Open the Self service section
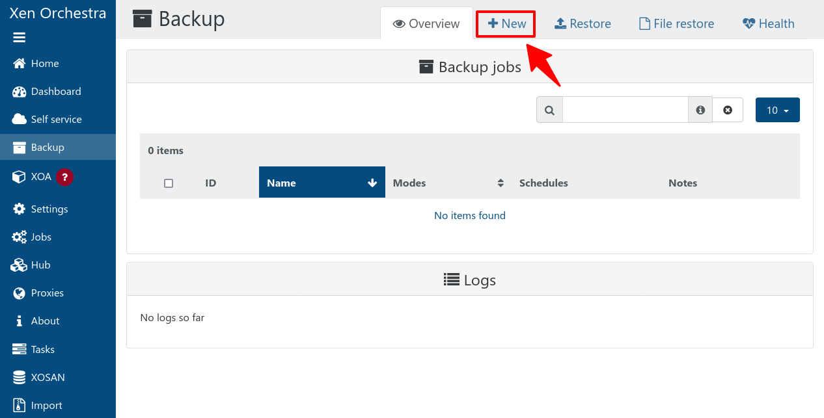The image size is (824, 418). [56, 120]
